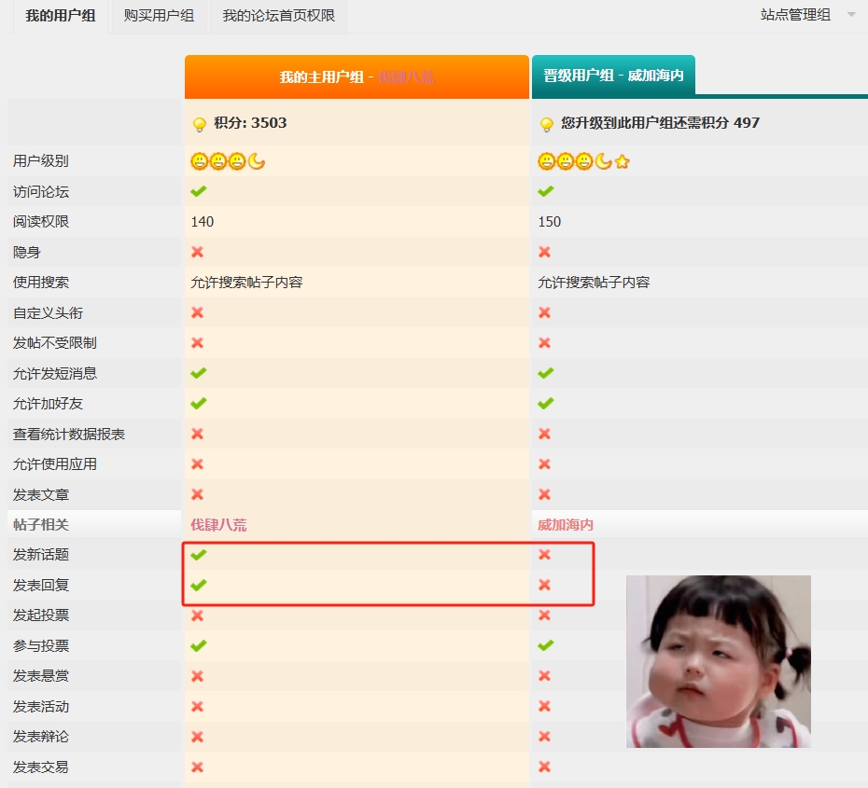Click the red cross for 发表交易 in 晋级用户组
Image resolution: width=868 pixels, height=788 pixels.
pos(544,767)
